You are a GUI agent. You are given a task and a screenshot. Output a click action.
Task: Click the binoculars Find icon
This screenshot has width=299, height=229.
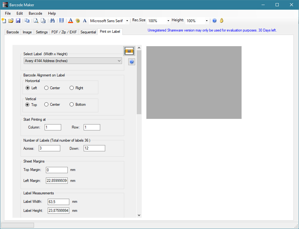tap(52, 21)
